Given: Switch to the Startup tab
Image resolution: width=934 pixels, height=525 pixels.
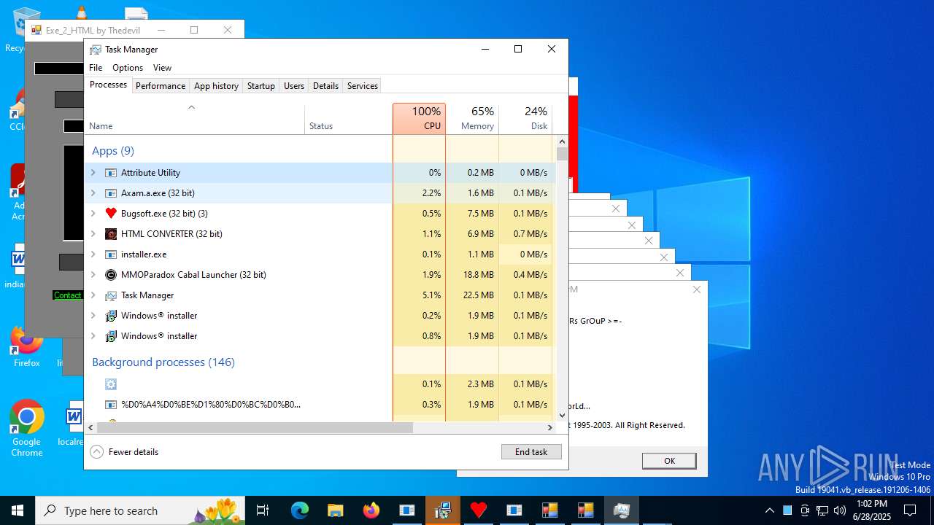Looking at the screenshot, I should (260, 86).
